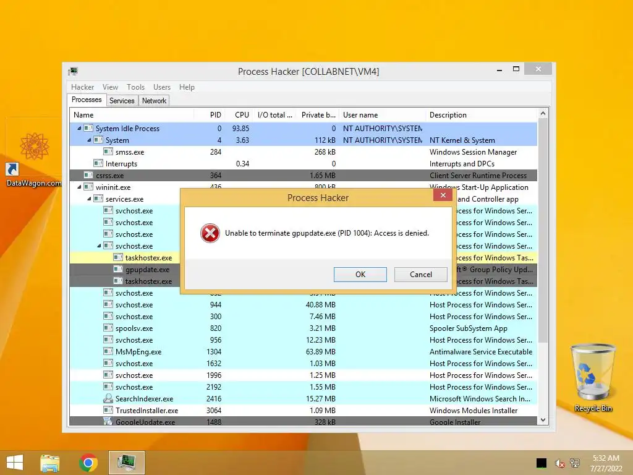This screenshot has height=475, width=633.
Task: Open the Recycle Bin on desktop
Action: pyautogui.click(x=593, y=378)
